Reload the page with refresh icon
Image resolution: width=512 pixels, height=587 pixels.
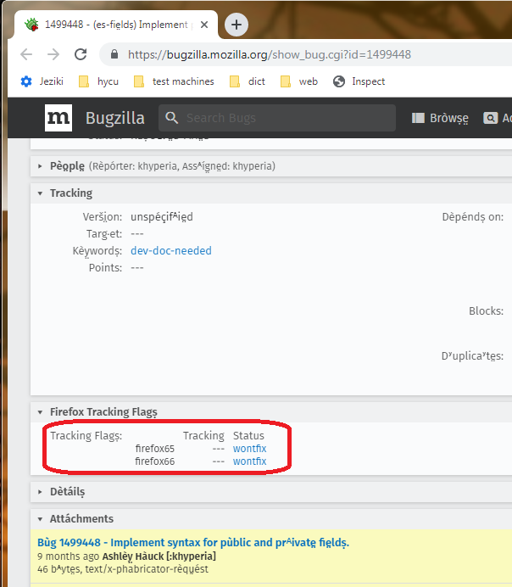coord(81,54)
